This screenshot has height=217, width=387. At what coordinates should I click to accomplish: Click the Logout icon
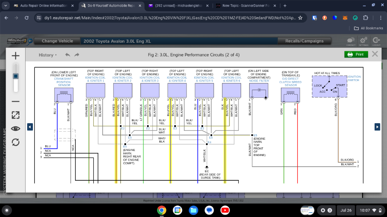(376, 41)
